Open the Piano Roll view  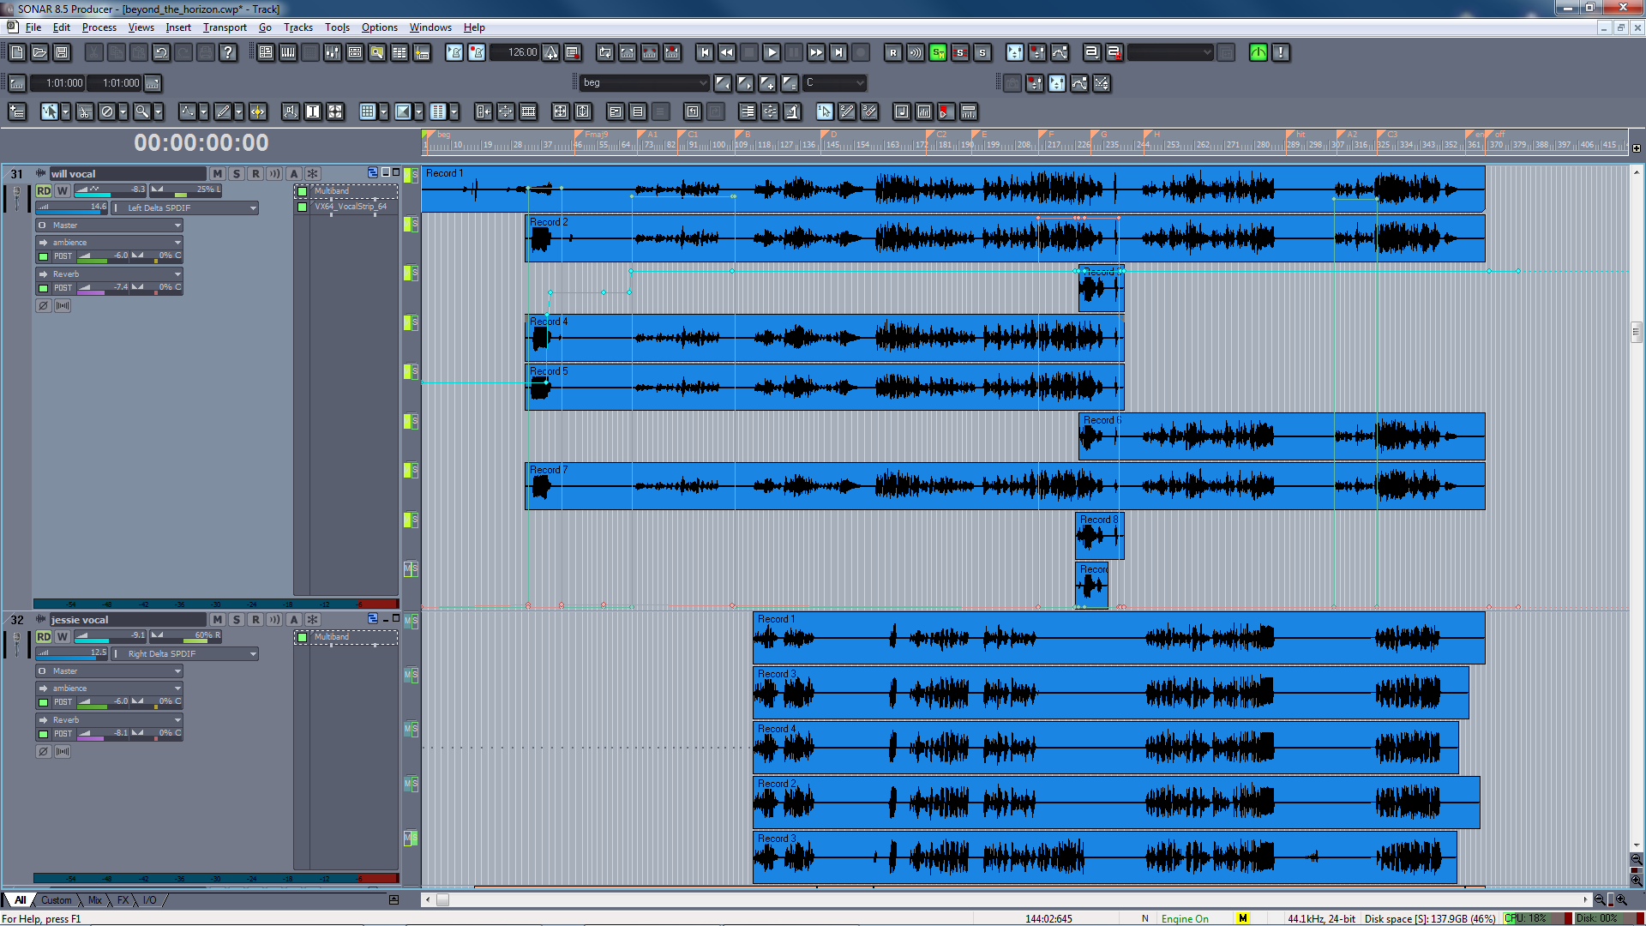click(288, 52)
